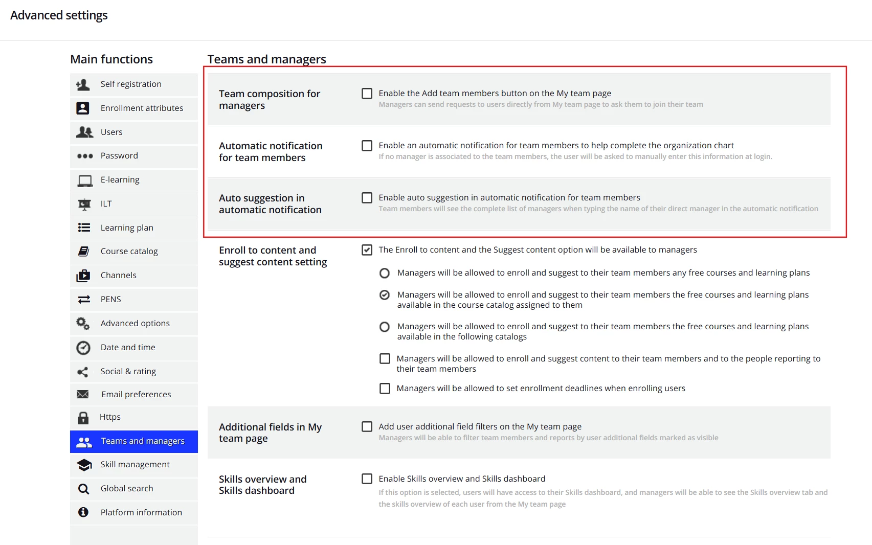The width and height of the screenshot is (872, 545).
Task: Select radio for any free courses option
Action: [x=385, y=273]
